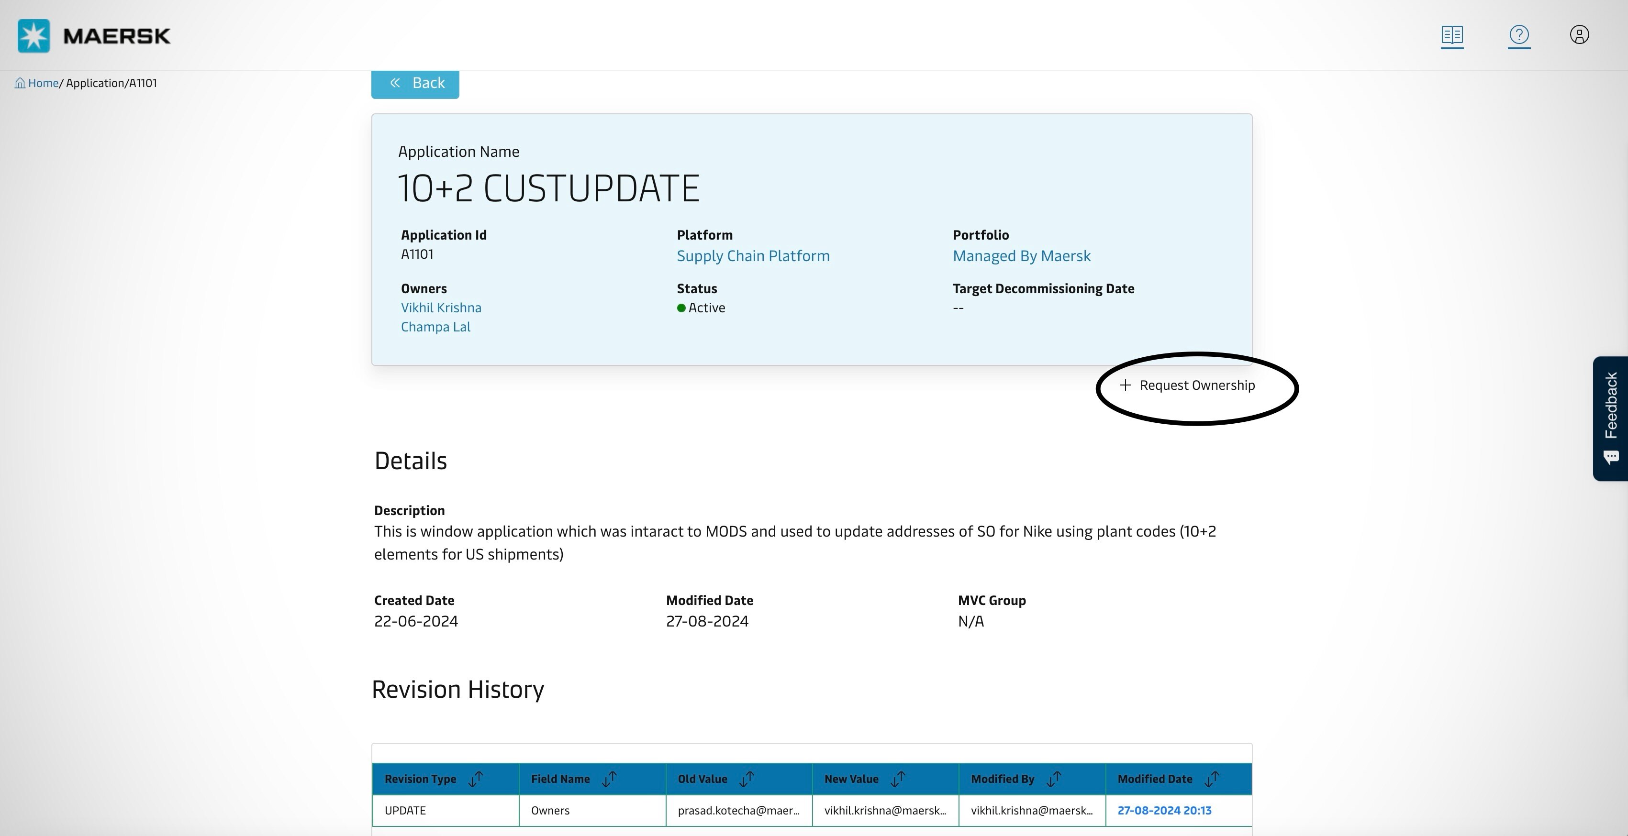This screenshot has width=1628, height=836.
Task: Click the Details section heading
Action: (411, 461)
